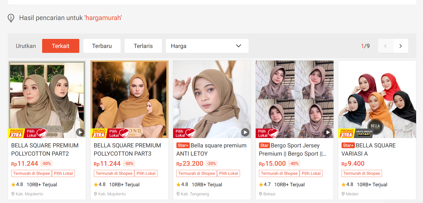Click Pilih Lokal tag under PART3 price
Screen dimensions: 423x203
click(146, 173)
